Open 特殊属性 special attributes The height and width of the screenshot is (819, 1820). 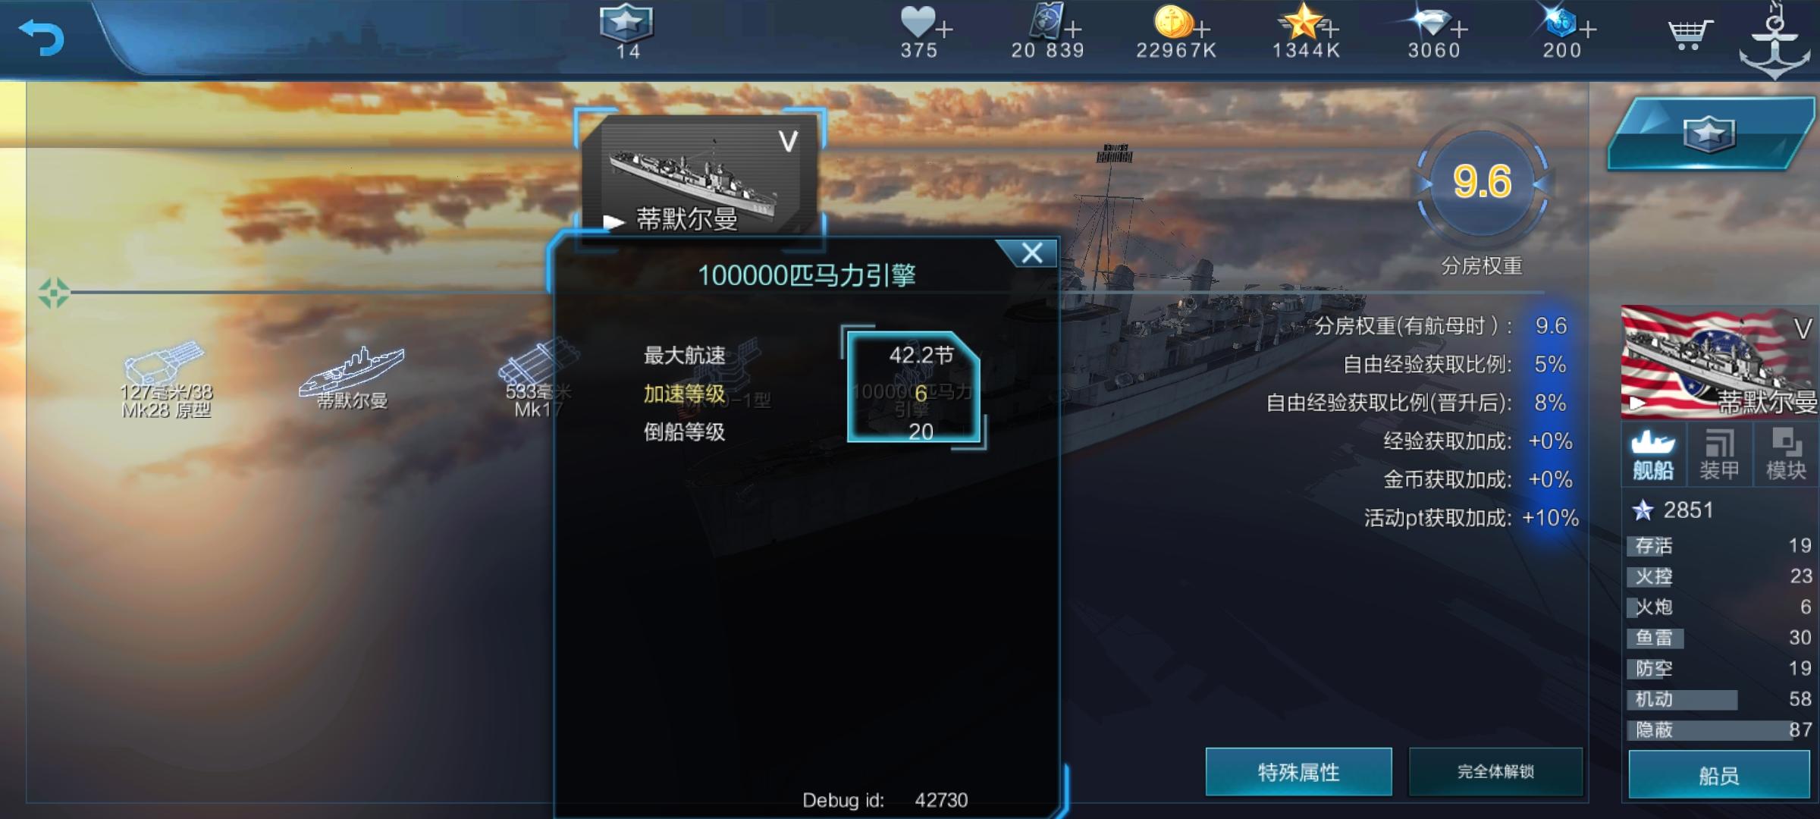click(x=1298, y=772)
